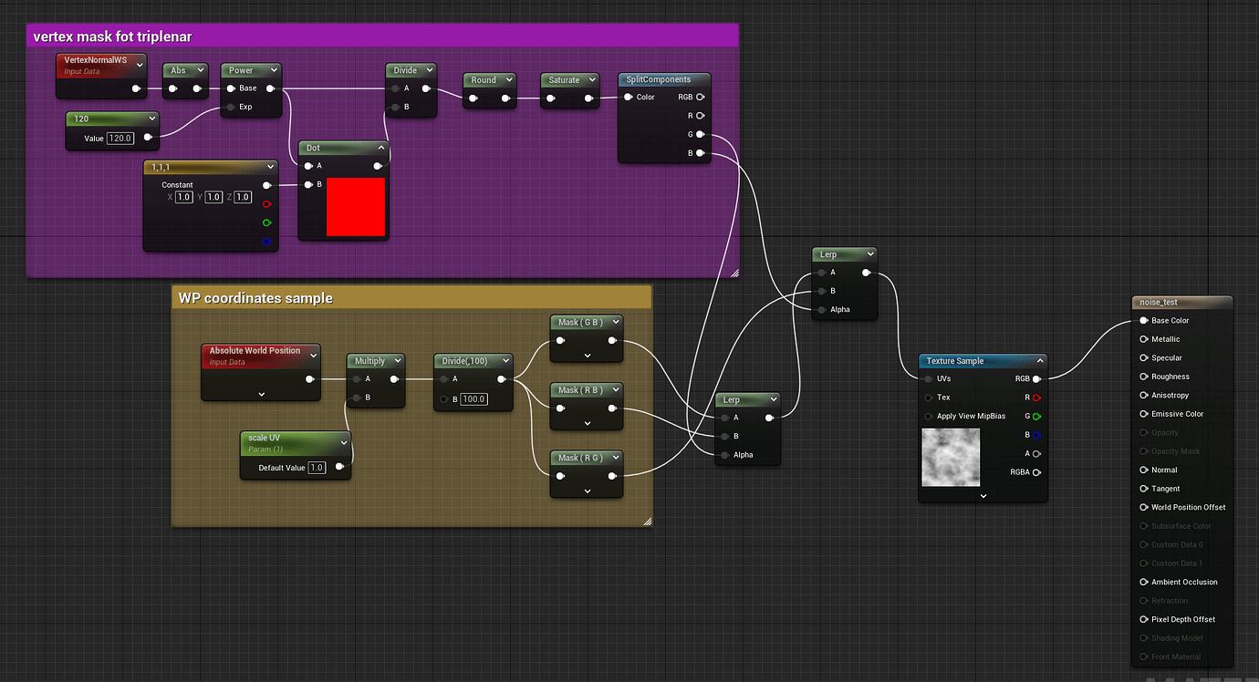Click the World Position Offset pin

click(1144, 507)
